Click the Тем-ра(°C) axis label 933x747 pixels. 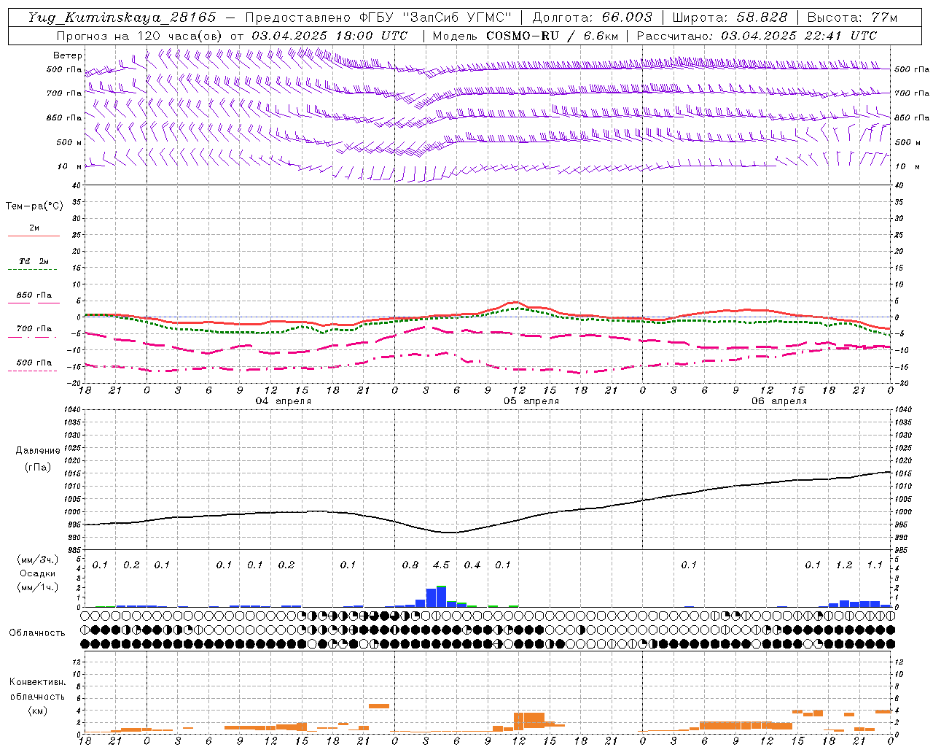pyautogui.click(x=34, y=206)
